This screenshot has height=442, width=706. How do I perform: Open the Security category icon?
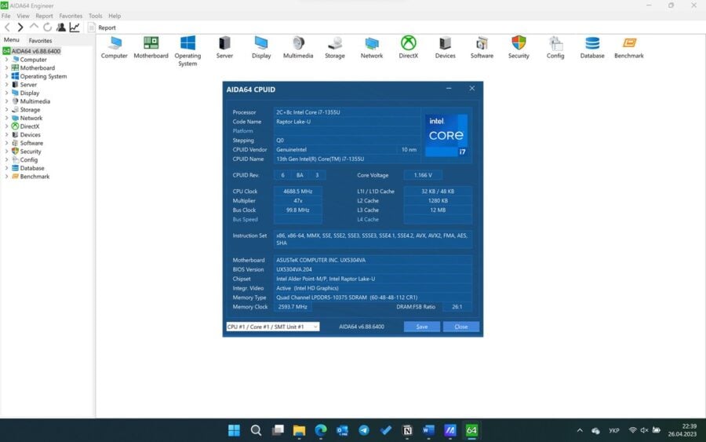(x=519, y=47)
